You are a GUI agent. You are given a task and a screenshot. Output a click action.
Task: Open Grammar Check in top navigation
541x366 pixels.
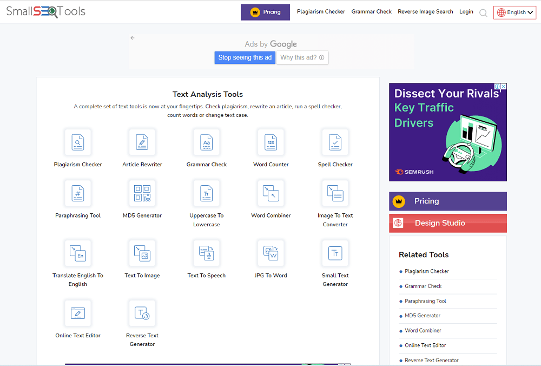tap(371, 12)
